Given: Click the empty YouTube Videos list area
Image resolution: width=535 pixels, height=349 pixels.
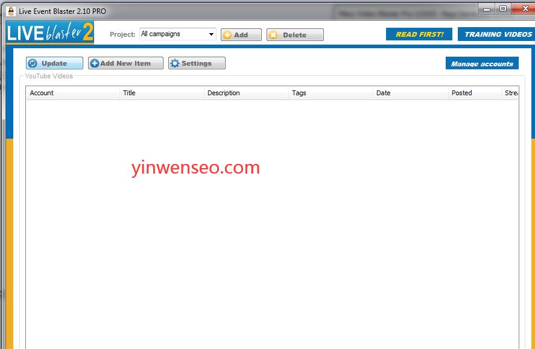Looking at the screenshot, I should pos(271,241).
